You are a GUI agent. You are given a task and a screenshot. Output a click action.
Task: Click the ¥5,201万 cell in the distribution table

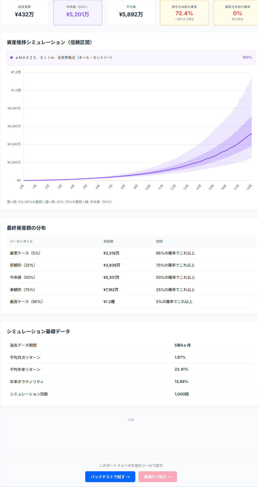(x=111, y=277)
